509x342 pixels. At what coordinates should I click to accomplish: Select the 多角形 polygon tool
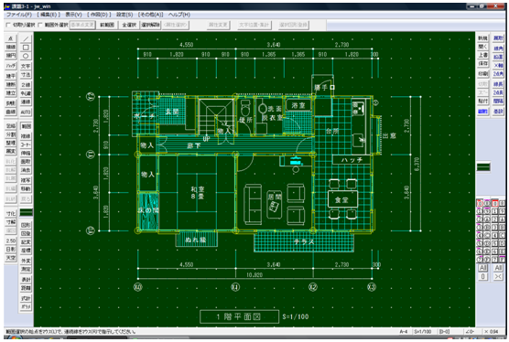tap(11, 103)
